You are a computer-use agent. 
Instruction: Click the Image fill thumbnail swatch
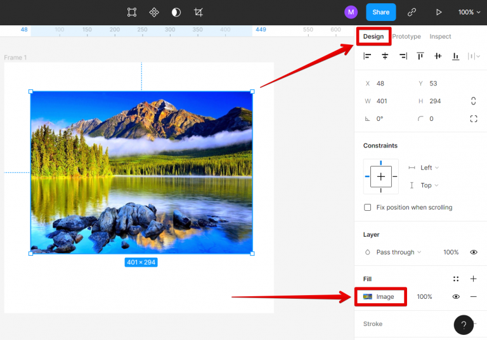pyautogui.click(x=368, y=297)
